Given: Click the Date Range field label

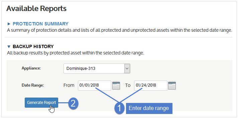Looking at the screenshot, I should (33, 85).
